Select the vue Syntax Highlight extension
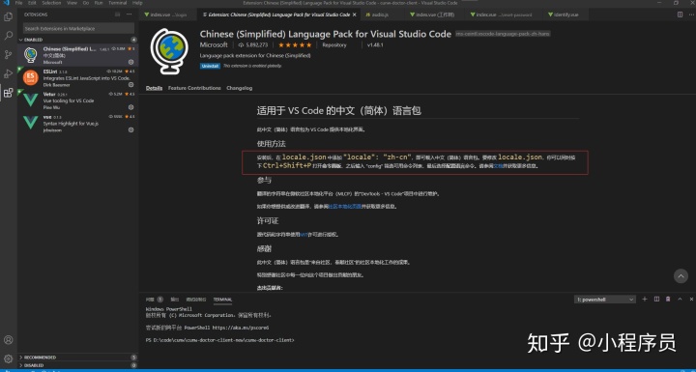The width and height of the screenshot is (696, 372). pyautogui.click(x=78, y=123)
